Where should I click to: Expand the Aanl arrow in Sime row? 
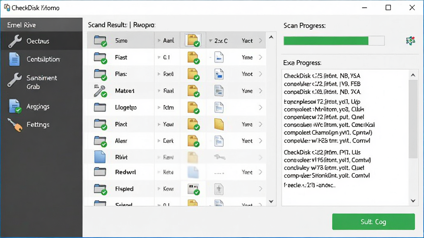pyautogui.click(x=159, y=41)
